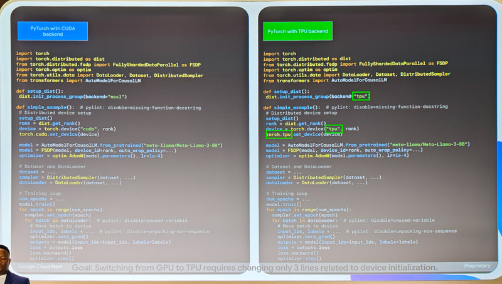This screenshot has width=502, height=284.
Task: Select "outputs = model(input_ids=...)" line in TPU panel
Action: 348,242
